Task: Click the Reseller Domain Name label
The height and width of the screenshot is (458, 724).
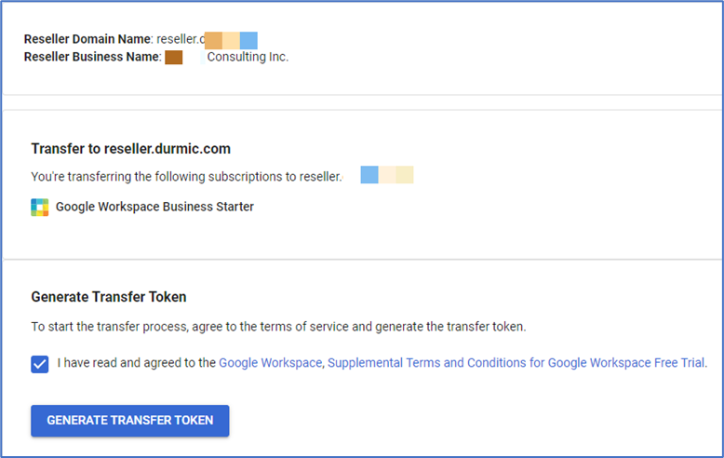Action: 87,39
